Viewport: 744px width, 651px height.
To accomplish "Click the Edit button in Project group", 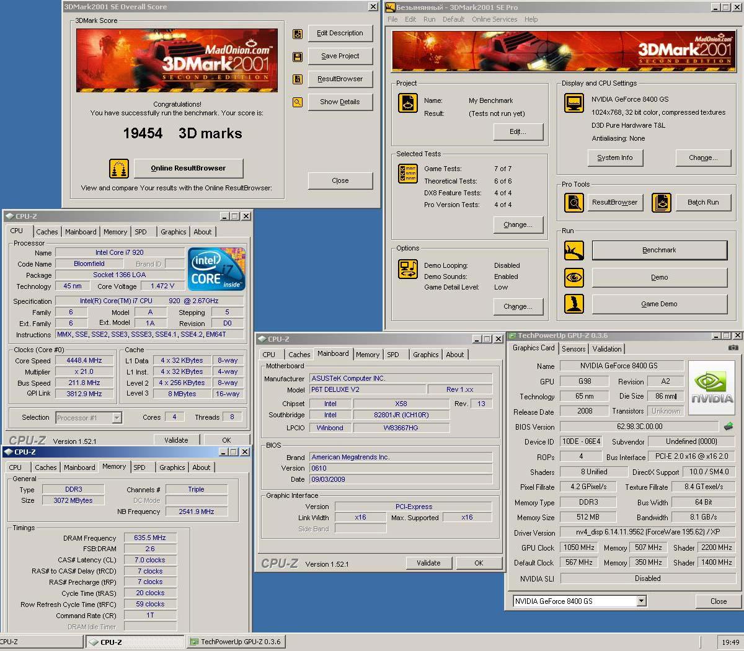I will point(518,132).
